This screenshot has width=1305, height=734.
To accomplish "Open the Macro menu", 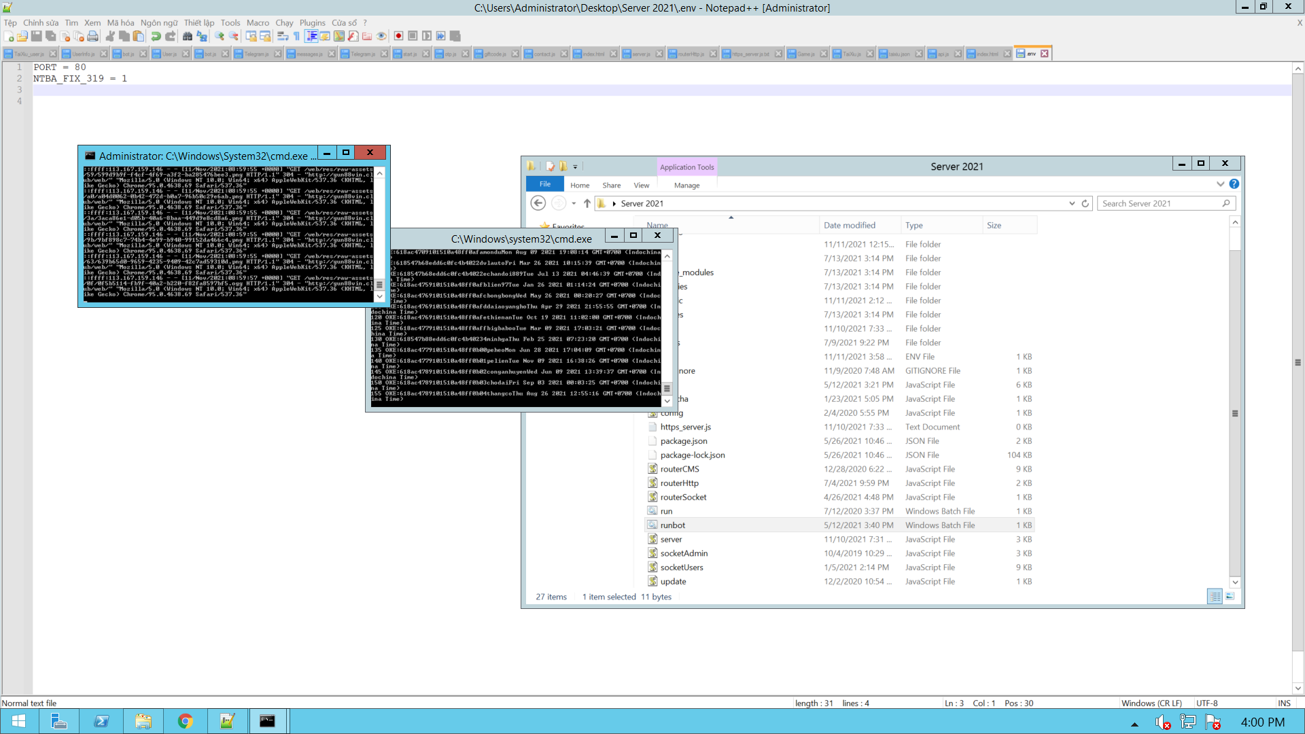I will [x=258, y=22].
